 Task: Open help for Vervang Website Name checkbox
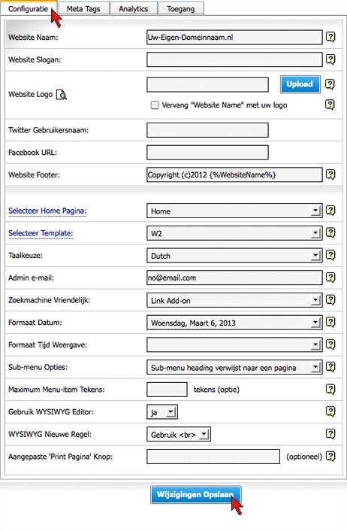coord(330,105)
